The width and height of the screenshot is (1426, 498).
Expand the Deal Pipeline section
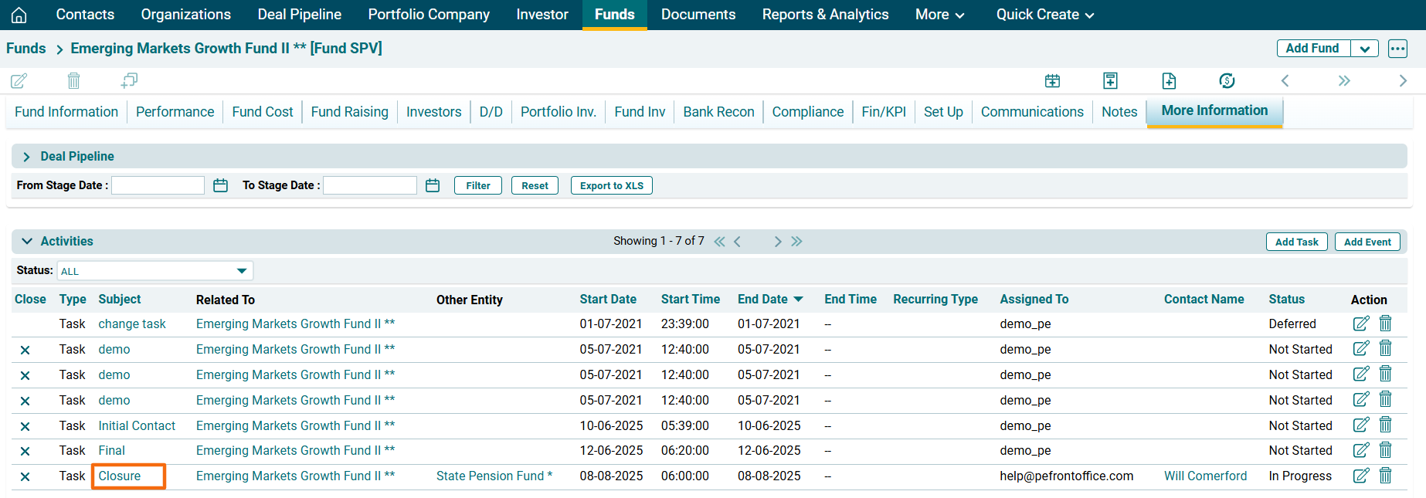tap(26, 157)
